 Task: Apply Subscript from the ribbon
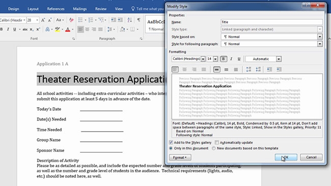coord(32,29)
